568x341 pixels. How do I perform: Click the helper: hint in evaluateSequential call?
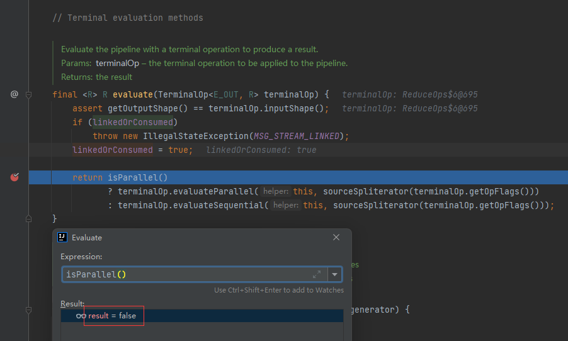(285, 205)
